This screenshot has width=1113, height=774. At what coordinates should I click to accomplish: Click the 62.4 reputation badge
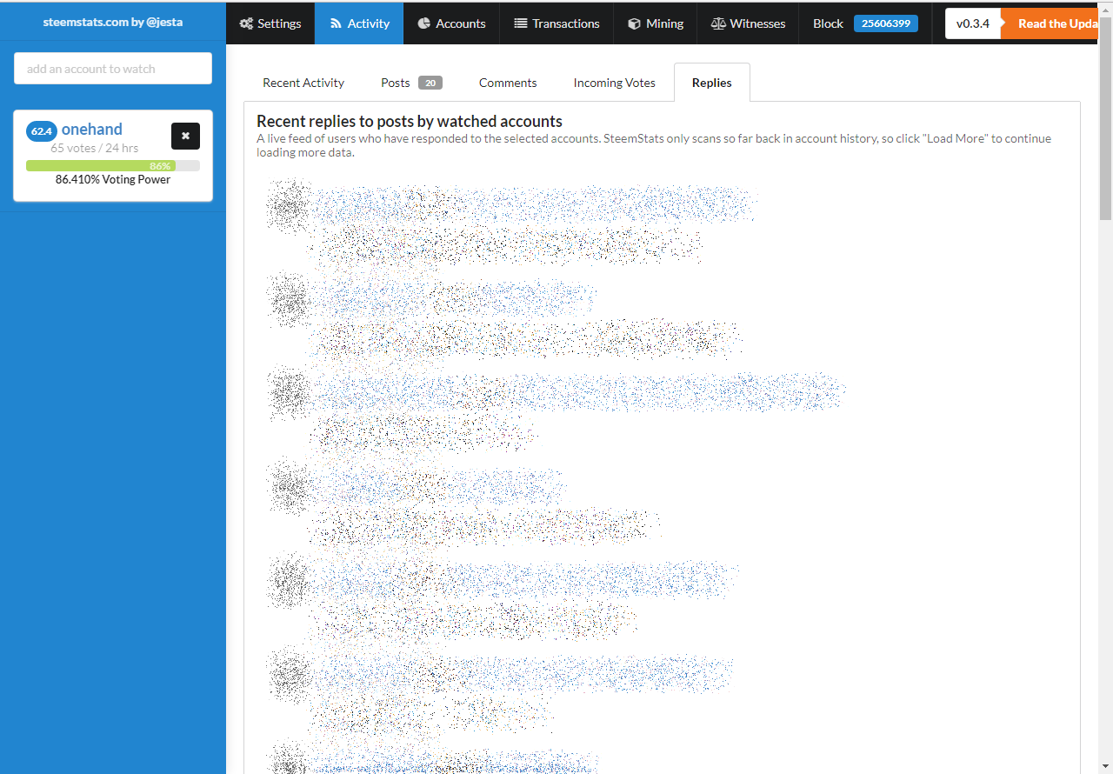pyautogui.click(x=42, y=131)
